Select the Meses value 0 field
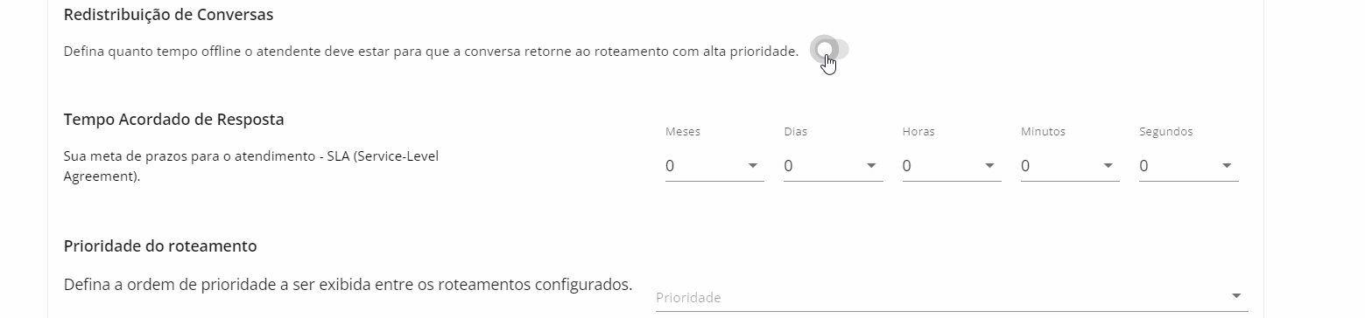Screen dimensions: 1365x318 click(714, 166)
